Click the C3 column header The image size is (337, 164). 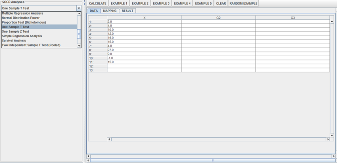click(x=293, y=18)
